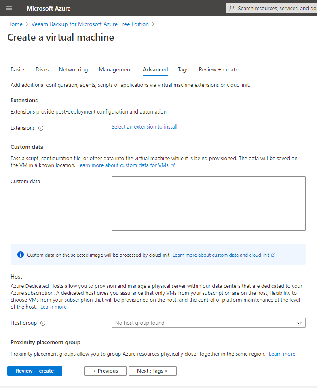Open the Management tab
Viewport: 317px width, 388px height.
[116, 70]
